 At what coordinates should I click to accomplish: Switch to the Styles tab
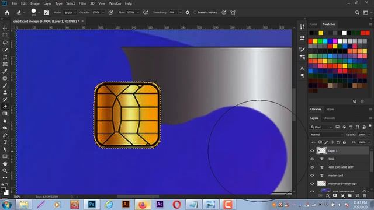coord(330,109)
